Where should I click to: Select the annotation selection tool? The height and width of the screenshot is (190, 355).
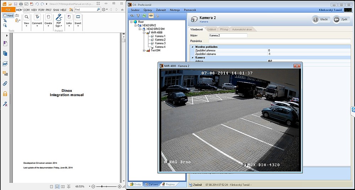[x=5, y=26]
